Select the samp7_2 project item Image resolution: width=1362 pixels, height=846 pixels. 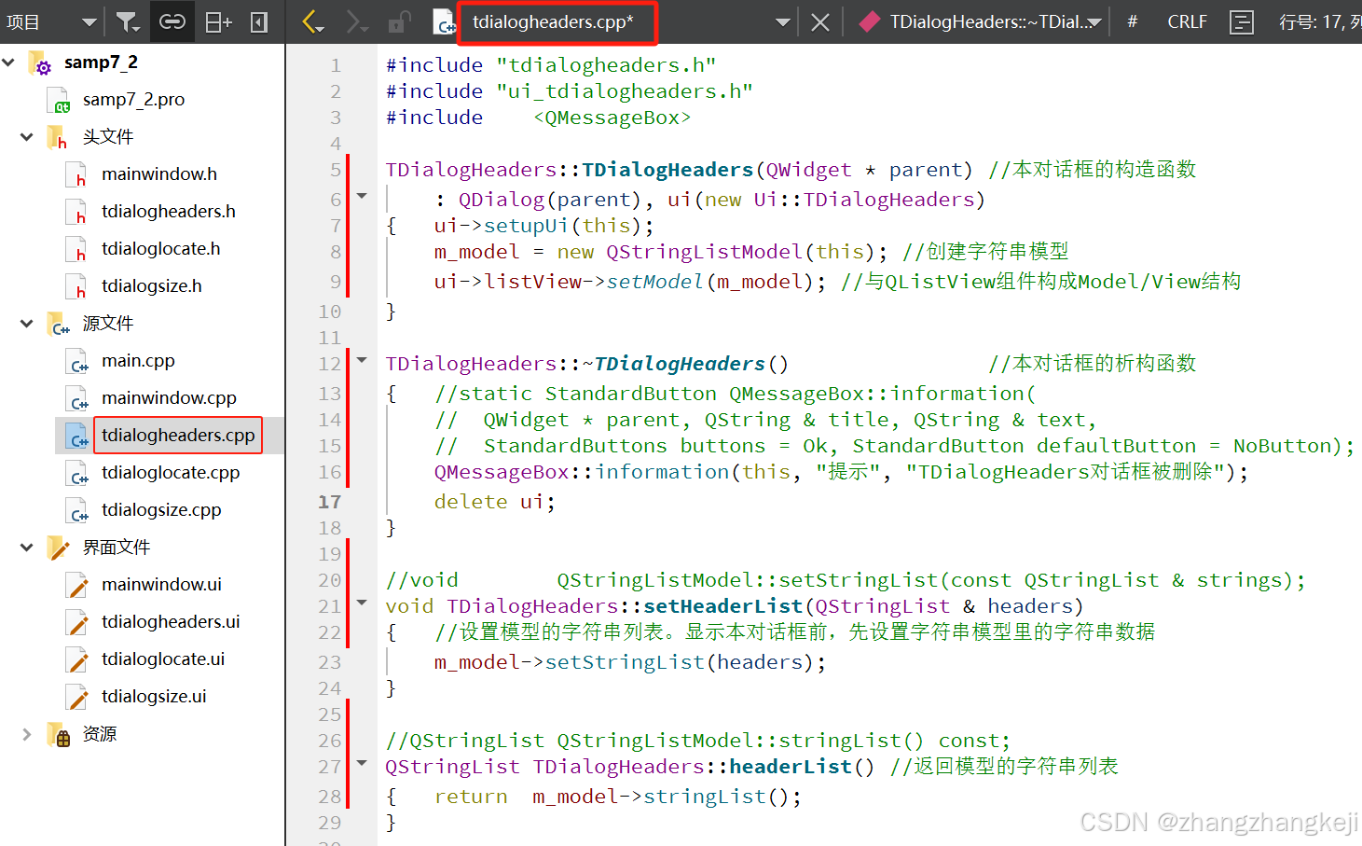pyautogui.click(x=101, y=62)
